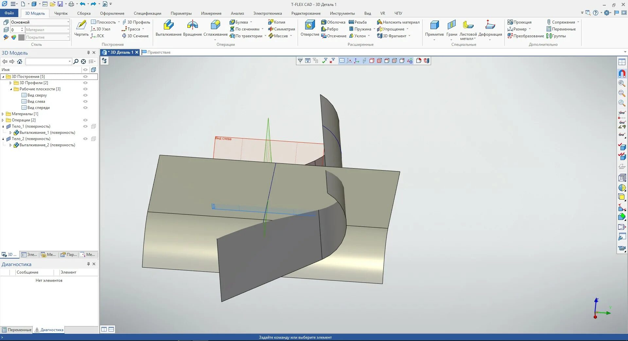Open the Чертить (Draw) tool

[x=81, y=28]
